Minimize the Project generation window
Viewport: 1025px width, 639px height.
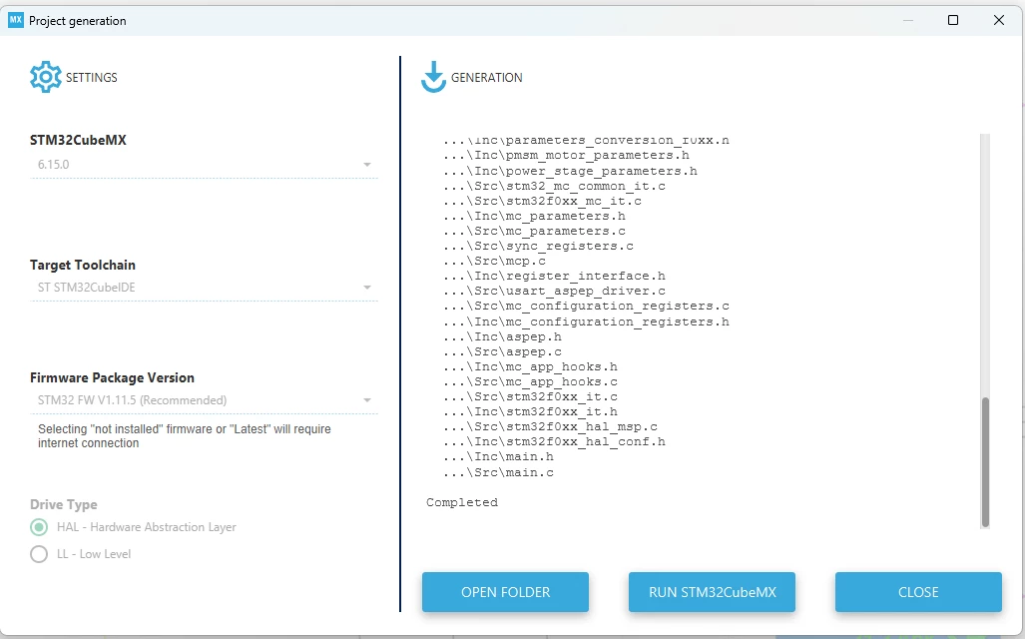(x=908, y=20)
